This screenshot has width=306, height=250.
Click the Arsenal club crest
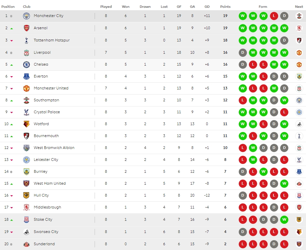26,28
